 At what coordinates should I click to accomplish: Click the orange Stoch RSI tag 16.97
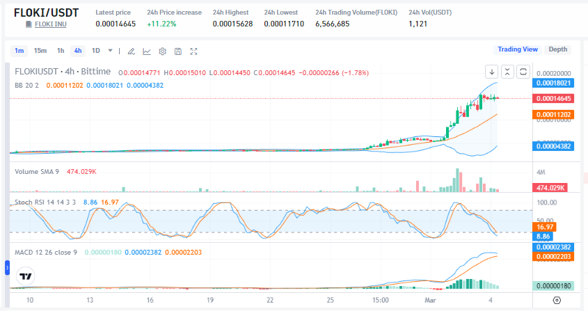coord(544,227)
